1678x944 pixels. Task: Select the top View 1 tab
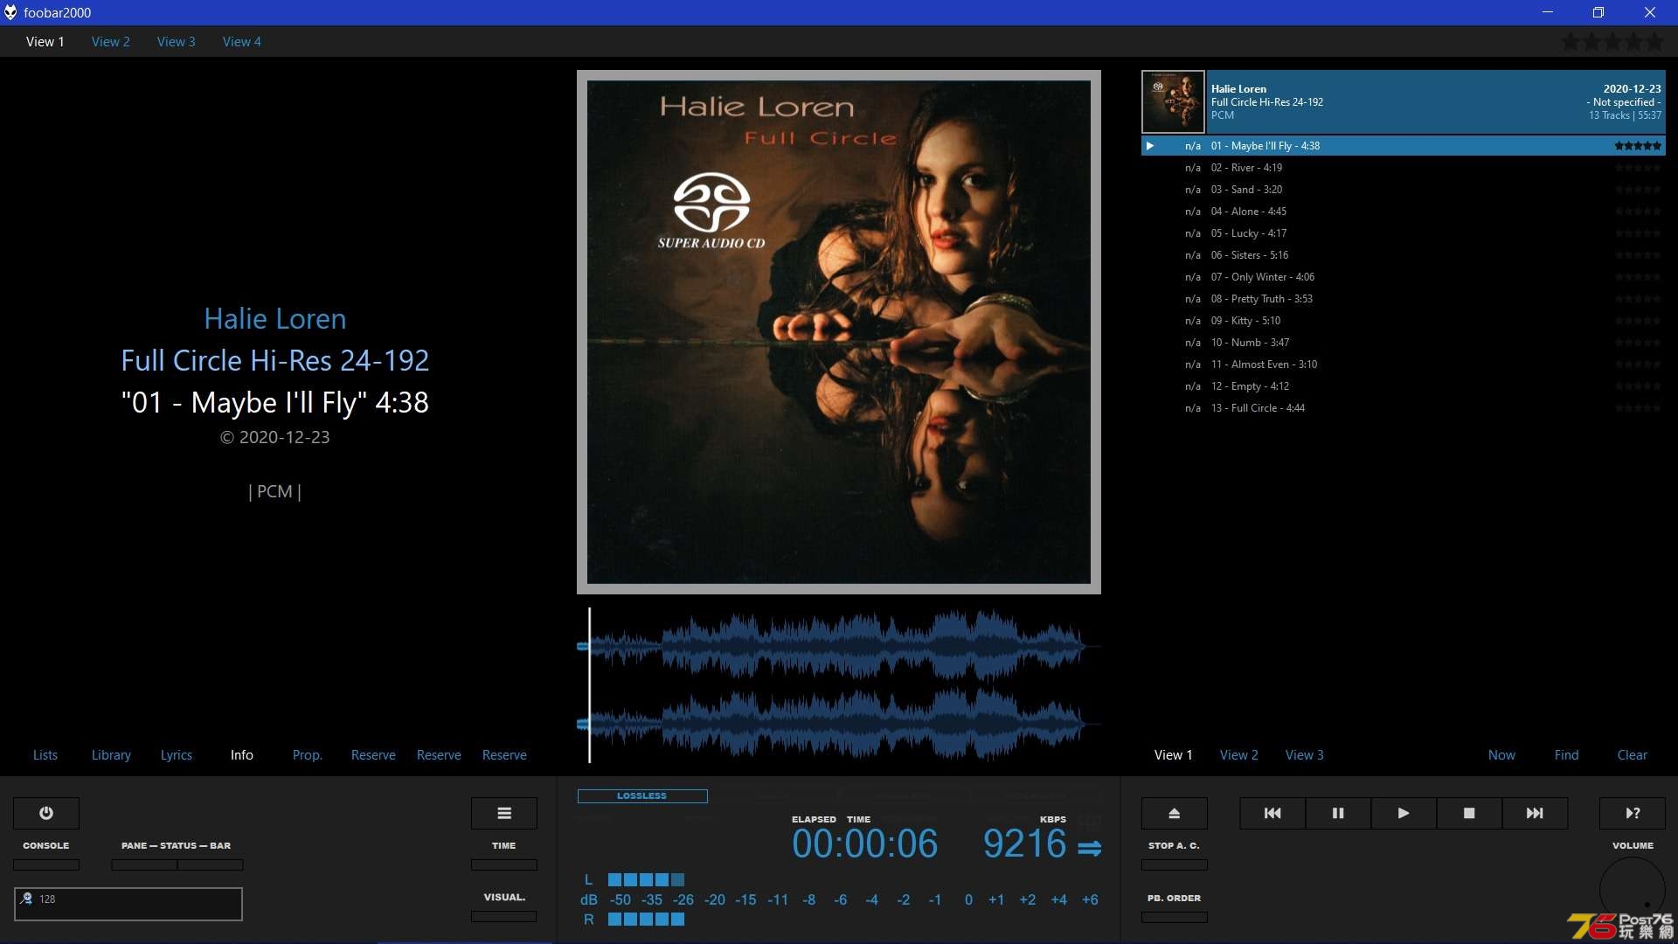pyautogui.click(x=45, y=41)
